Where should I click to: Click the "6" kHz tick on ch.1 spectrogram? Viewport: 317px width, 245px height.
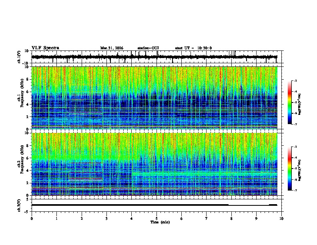[28, 92]
